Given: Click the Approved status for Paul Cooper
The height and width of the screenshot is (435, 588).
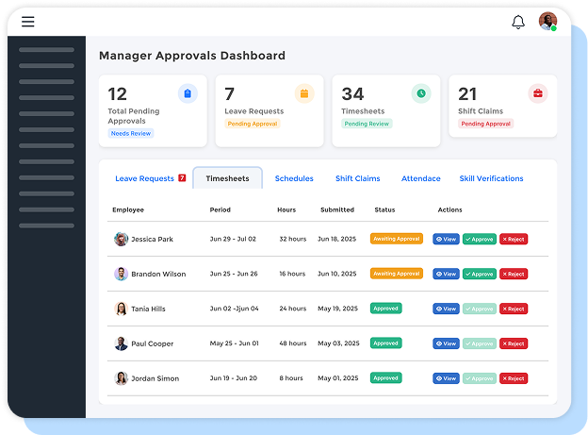Looking at the screenshot, I should [386, 343].
